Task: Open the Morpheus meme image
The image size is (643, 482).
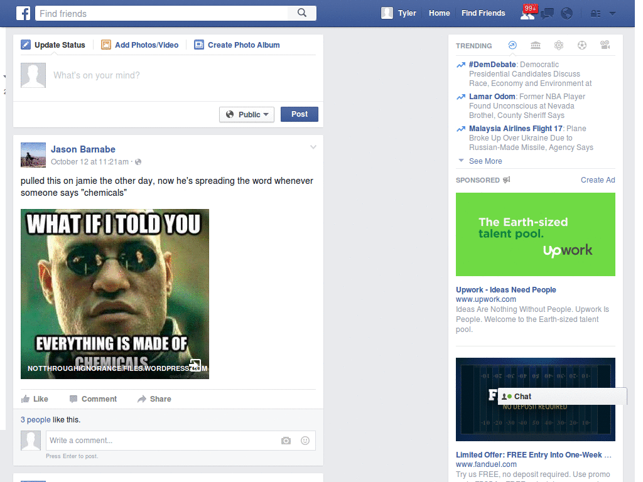Action: tap(115, 294)
